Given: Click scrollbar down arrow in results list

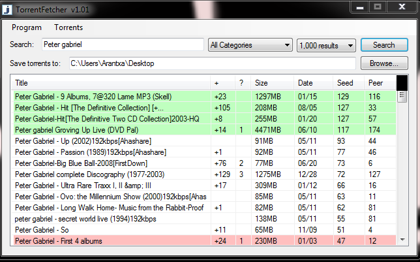Looking at the screenshot, I should (402, 240).
